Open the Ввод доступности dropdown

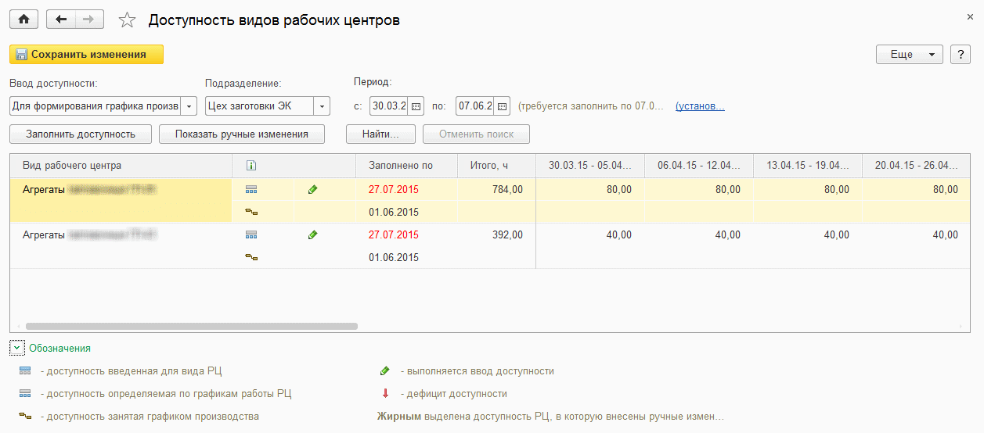pos(190,106)
